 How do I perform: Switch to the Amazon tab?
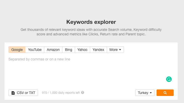click(53, 50)
